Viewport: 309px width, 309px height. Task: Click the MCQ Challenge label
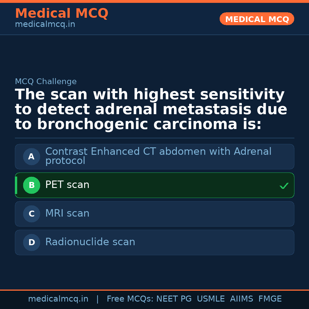[x=46, y=82]
